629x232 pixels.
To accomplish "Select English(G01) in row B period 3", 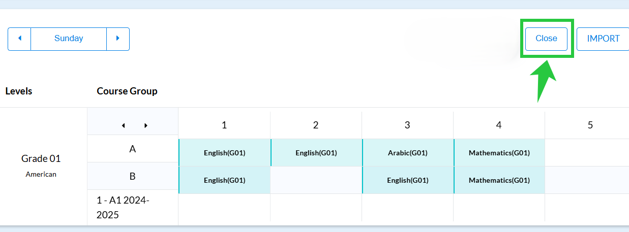I will (x=408, y=180).
